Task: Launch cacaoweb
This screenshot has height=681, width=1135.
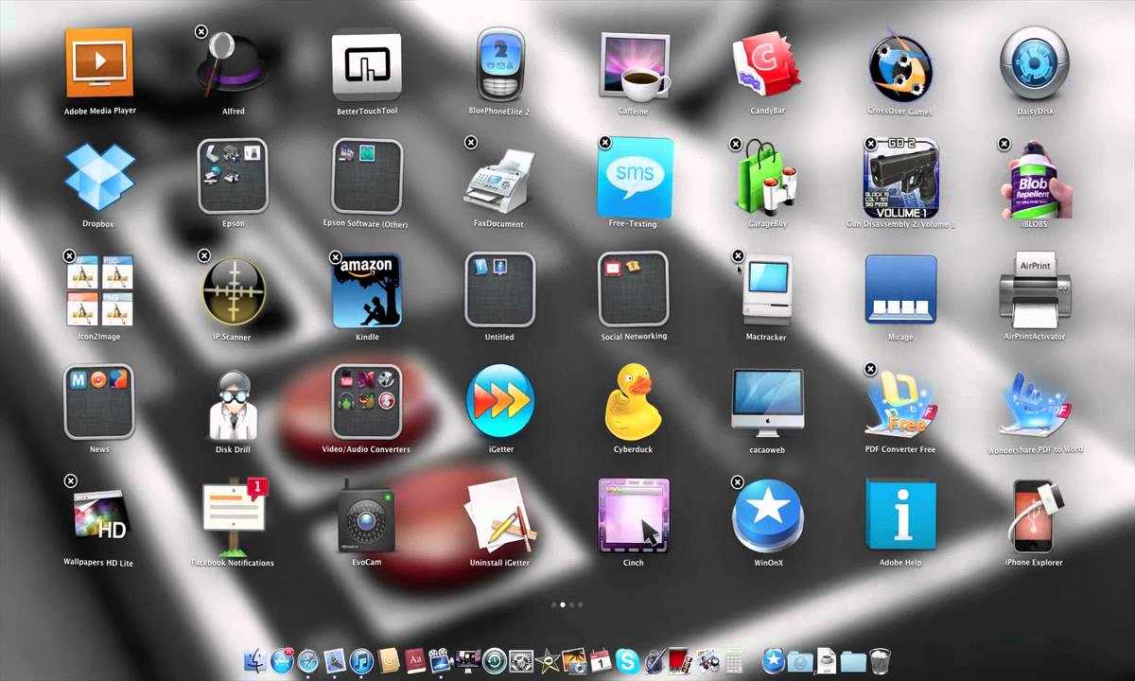Action: click(x=767, y=402)
